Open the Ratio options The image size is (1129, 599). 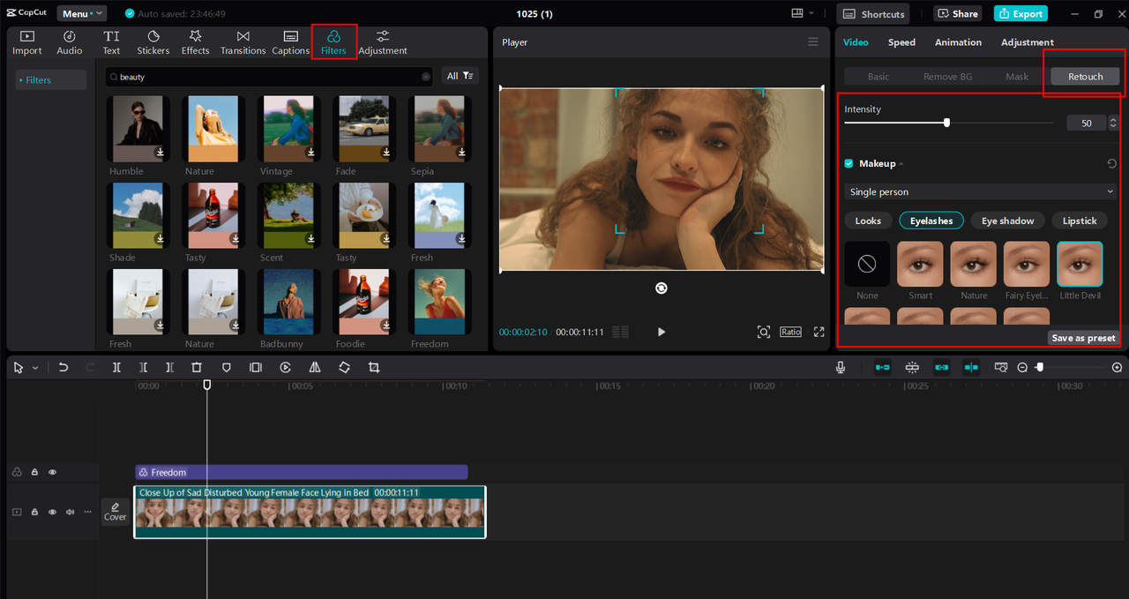click(790, 332)
